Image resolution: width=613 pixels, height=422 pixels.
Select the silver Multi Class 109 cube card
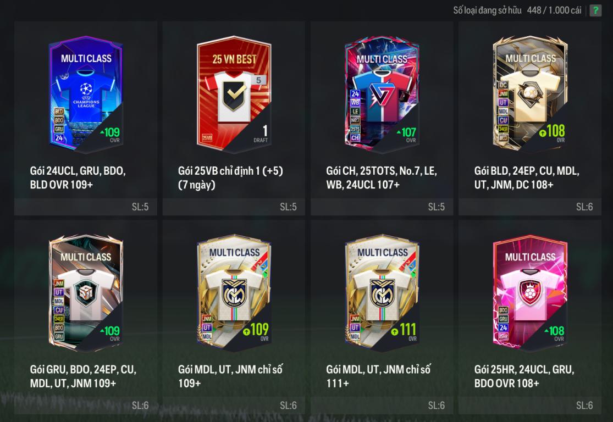coord(86,293)
